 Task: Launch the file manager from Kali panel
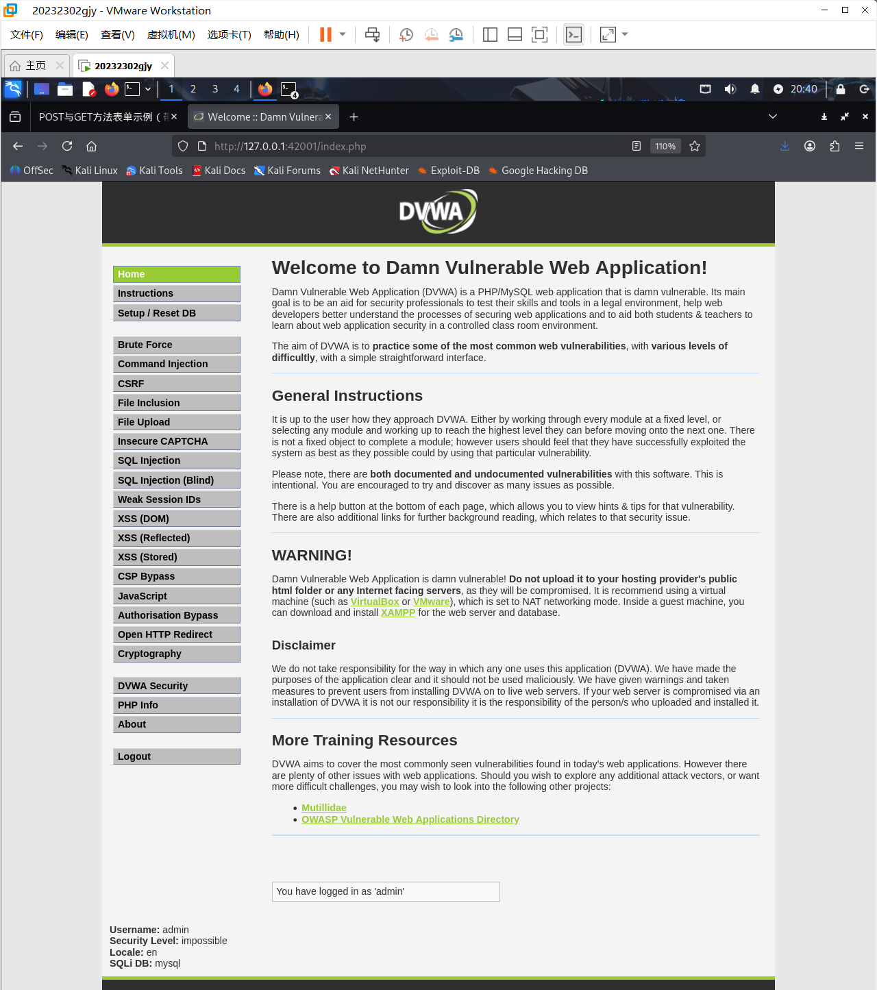[65, 89]
